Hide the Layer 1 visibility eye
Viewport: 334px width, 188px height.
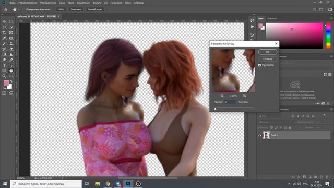coord(260,135)
